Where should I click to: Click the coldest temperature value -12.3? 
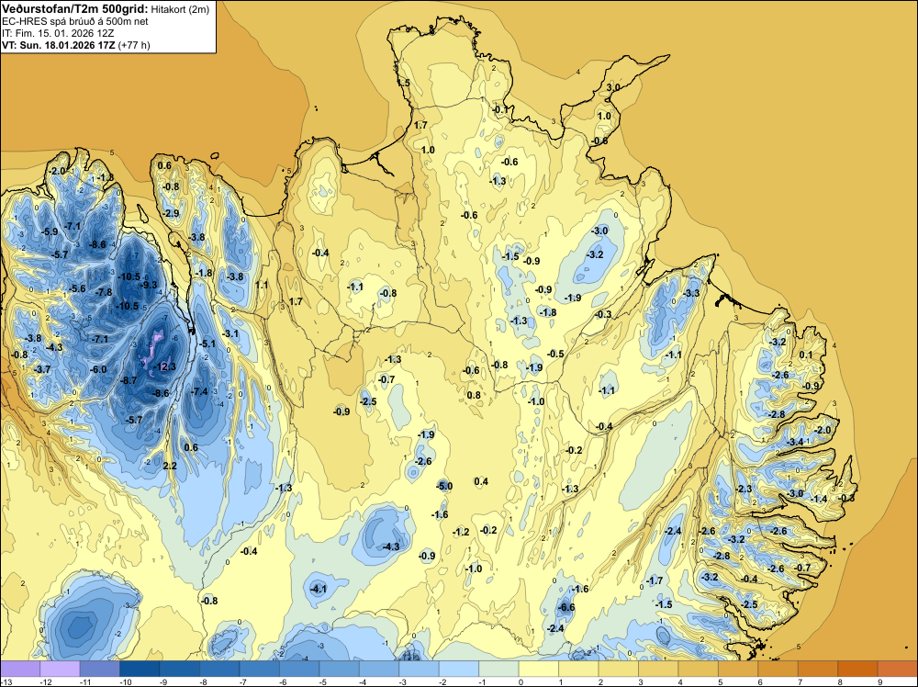[164, 367]
